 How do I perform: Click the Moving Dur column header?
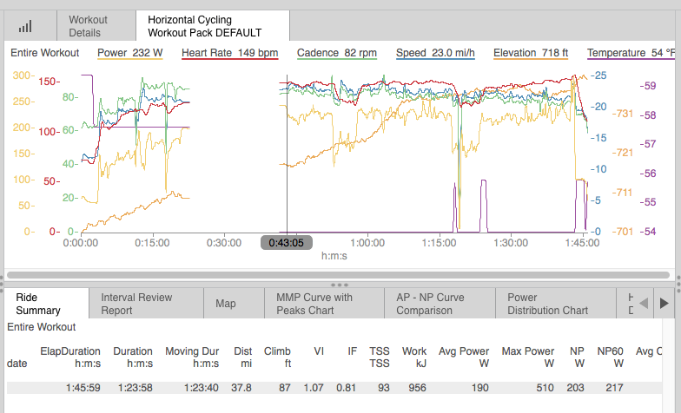coord(192,357)
